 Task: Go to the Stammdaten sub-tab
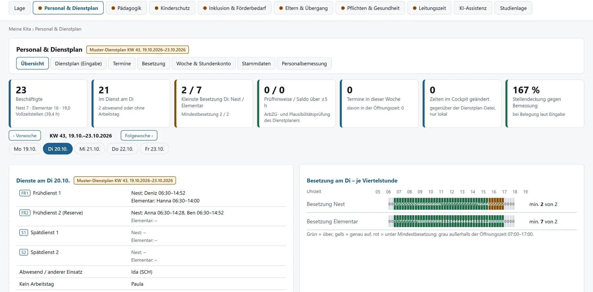pos(256,64)
